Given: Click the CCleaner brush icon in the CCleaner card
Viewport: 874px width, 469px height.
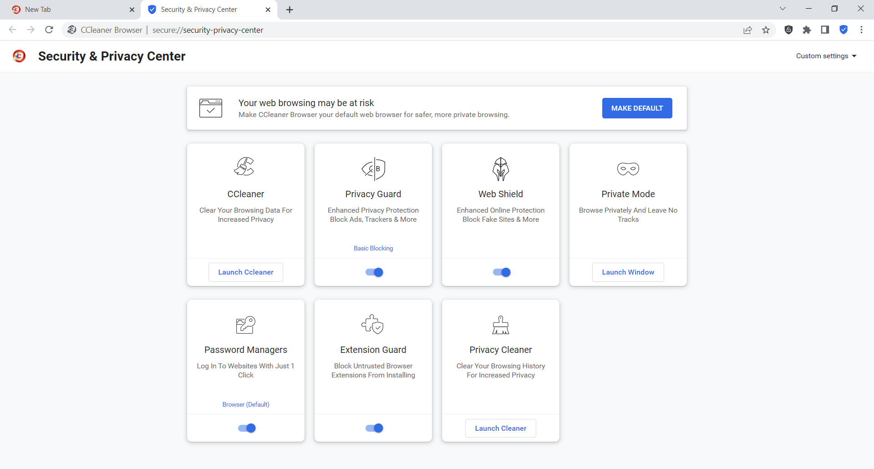Looking at the screenshot, I should (x=244, y=167).
